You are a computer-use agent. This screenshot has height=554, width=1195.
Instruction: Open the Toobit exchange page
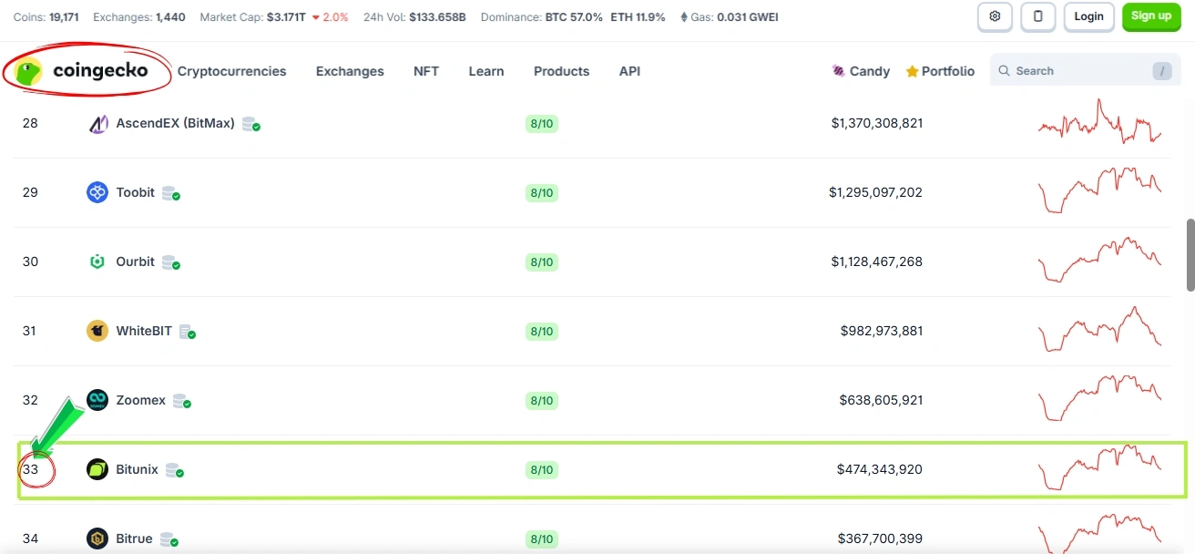(135, 192)
